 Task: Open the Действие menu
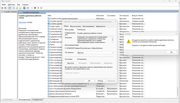click(x=11, y=5)
